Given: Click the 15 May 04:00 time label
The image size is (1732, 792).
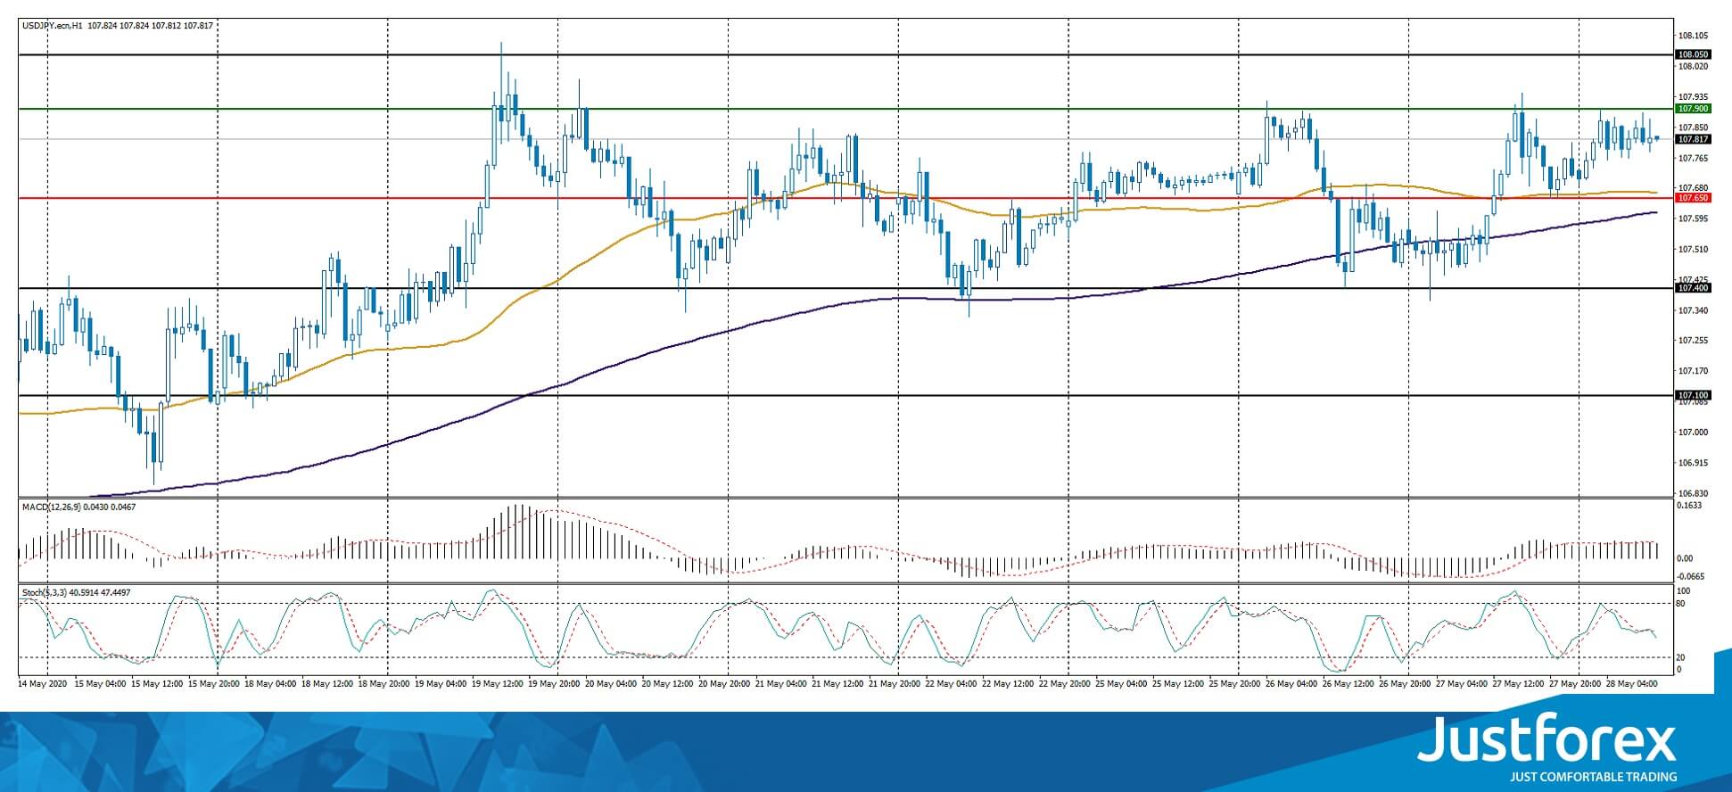Looking at the screenshot, I should (101, 683).
